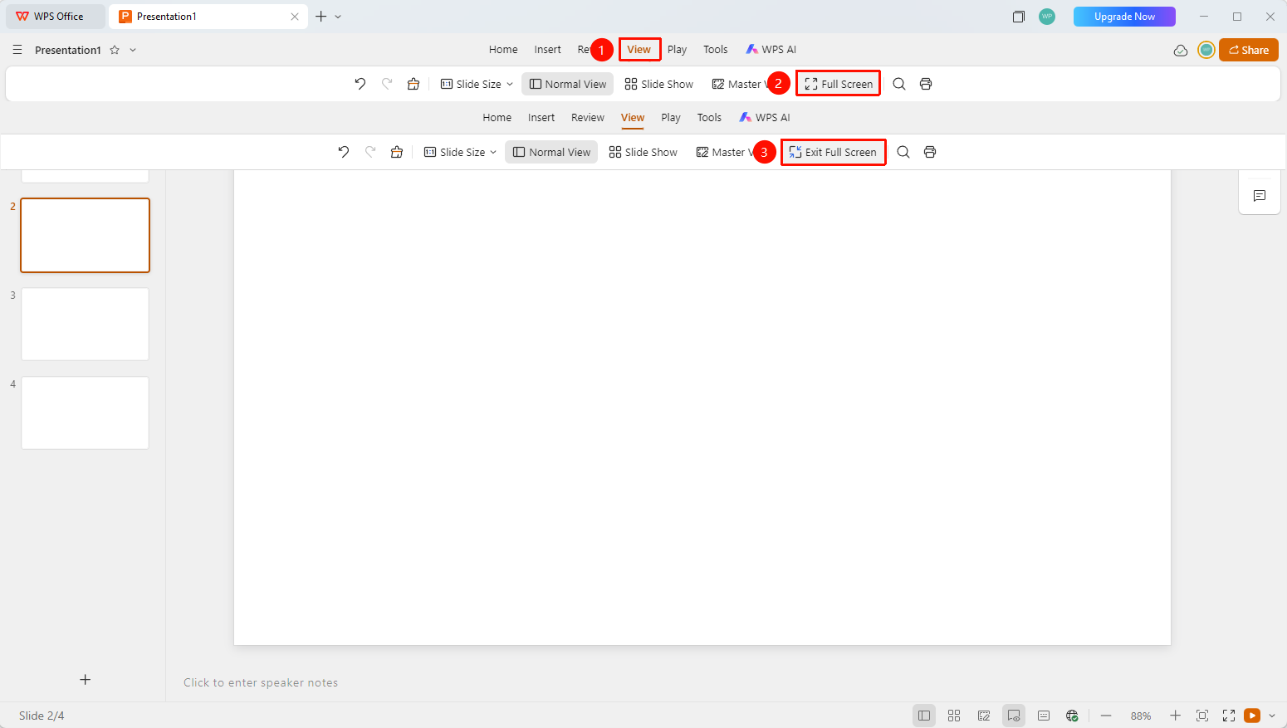Expand the dropdown next to new tab plus
The image size is (1287, 728).
(x=338, y=17)
